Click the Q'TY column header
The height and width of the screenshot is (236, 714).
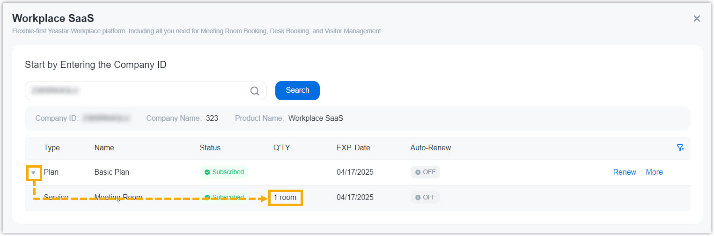click(x=282, y=148)
